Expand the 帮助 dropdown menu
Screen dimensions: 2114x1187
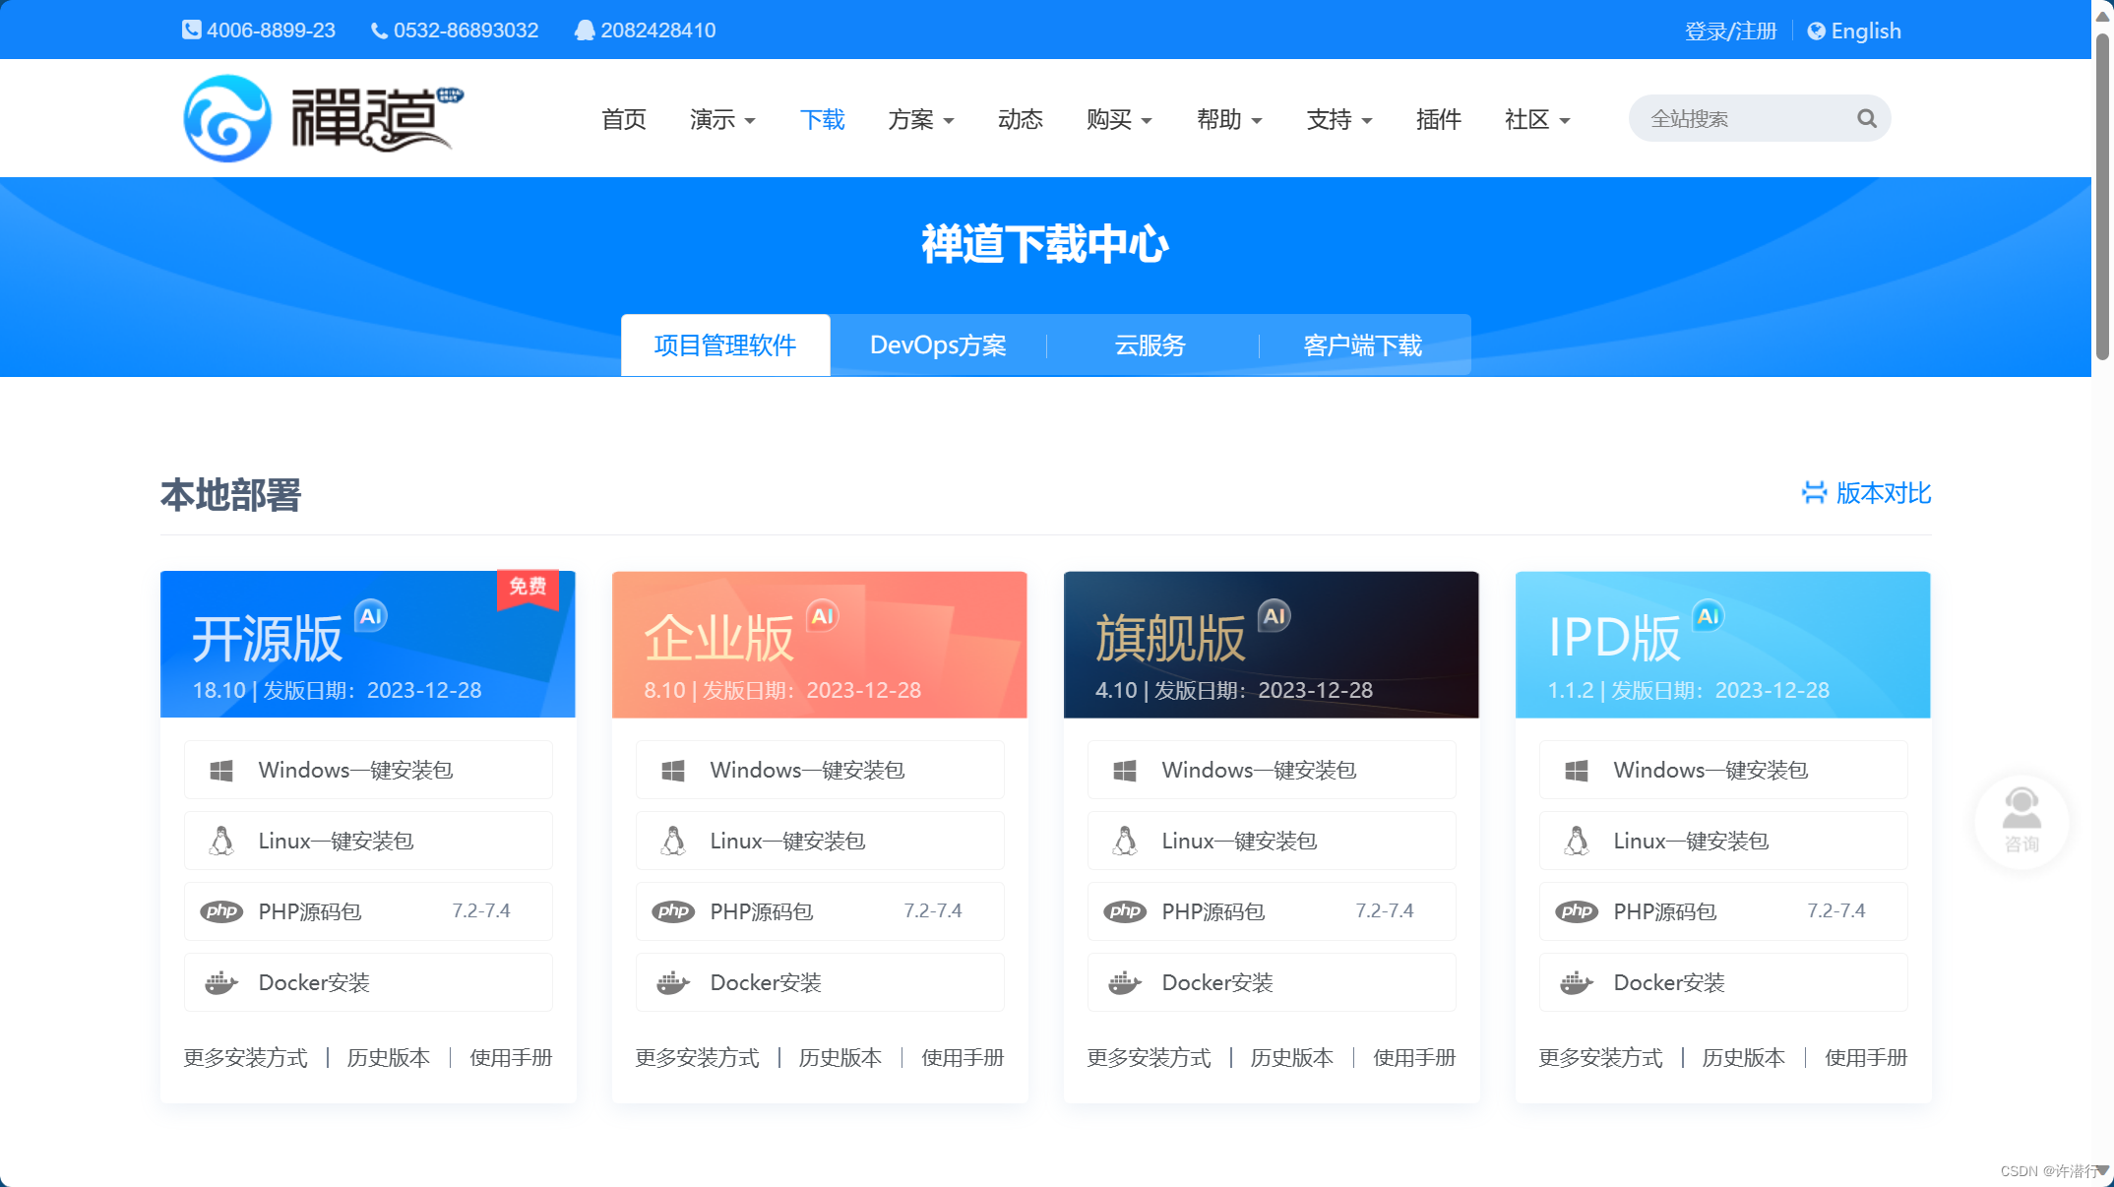pos(1229,119)
